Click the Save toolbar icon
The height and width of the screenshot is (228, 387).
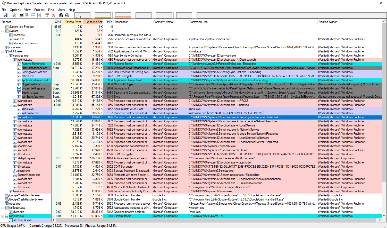tap(5, 15)
